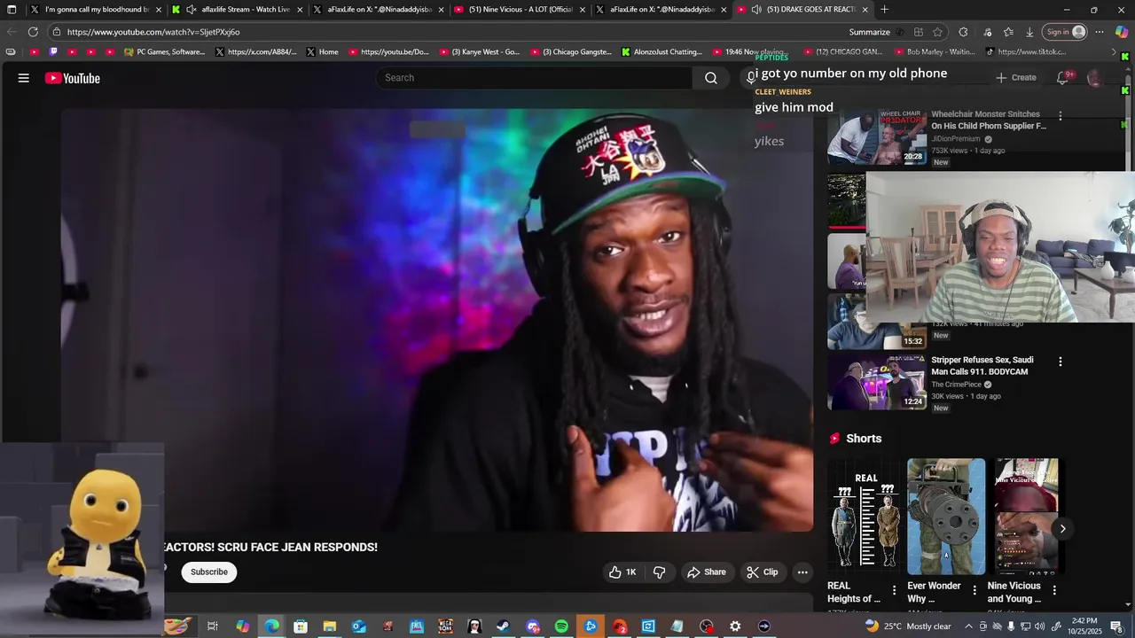Switch to I'm gonna call my bloodhound tab
The width and height of the screenshot is (1135, 638).
[x=96, y=10]
